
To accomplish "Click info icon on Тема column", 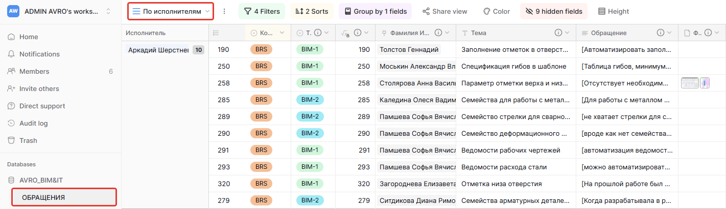I will click(558, 33).
